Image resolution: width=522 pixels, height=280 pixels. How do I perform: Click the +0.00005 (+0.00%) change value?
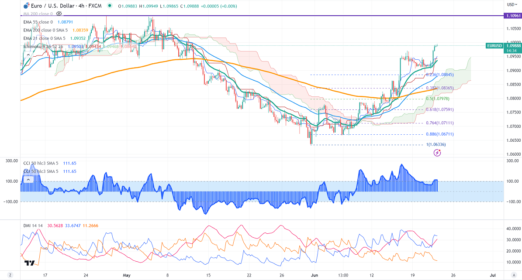coord(219,6)
